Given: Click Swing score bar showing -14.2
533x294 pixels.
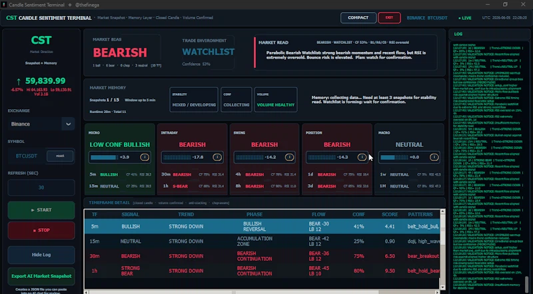Looking at the screenshot, I should pyautogui.click(x=265, y=157).
